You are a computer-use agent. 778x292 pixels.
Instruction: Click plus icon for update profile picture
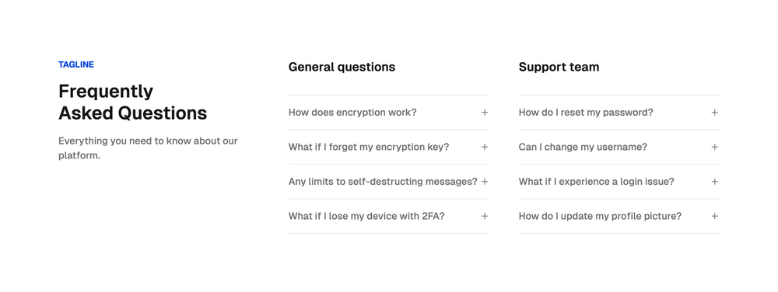pyautogui.click(x=714, y=216)
